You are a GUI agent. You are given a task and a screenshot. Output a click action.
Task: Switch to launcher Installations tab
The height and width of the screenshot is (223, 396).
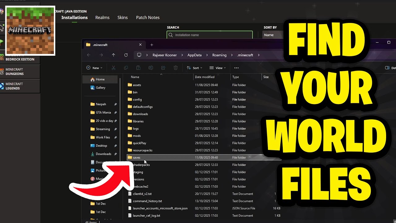pyautogui.click(x=75, y=17)
